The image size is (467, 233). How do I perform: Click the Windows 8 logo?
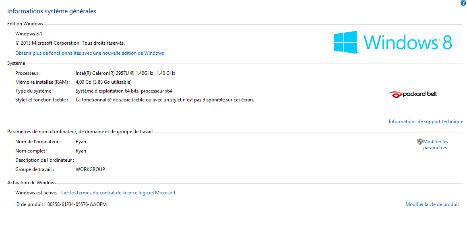tap(393, 42)
